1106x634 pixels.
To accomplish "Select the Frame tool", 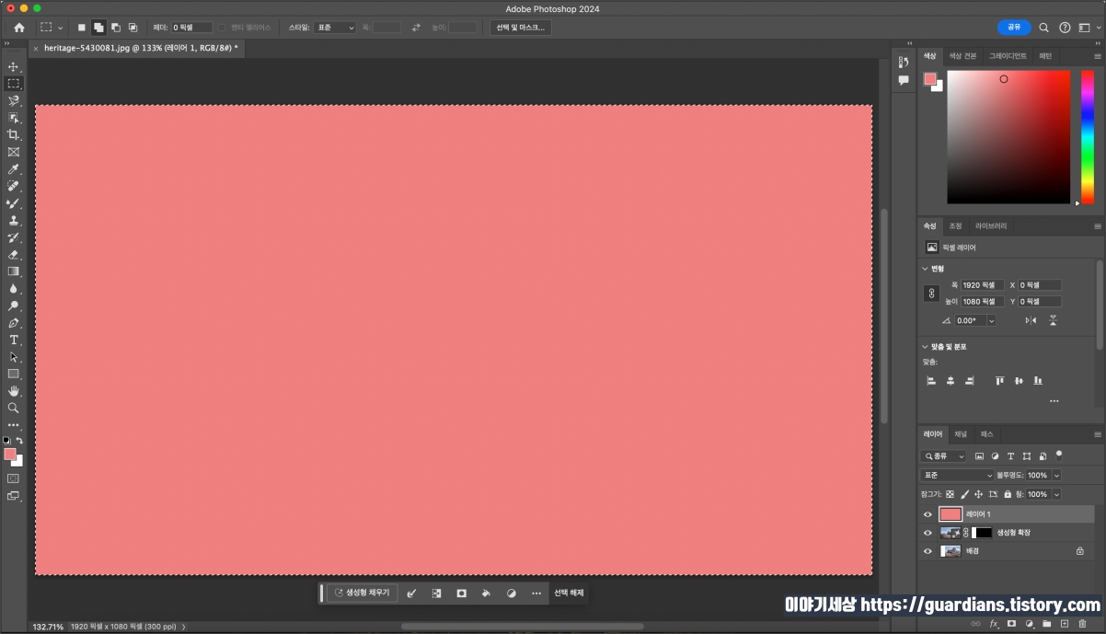I will point(13,152).
